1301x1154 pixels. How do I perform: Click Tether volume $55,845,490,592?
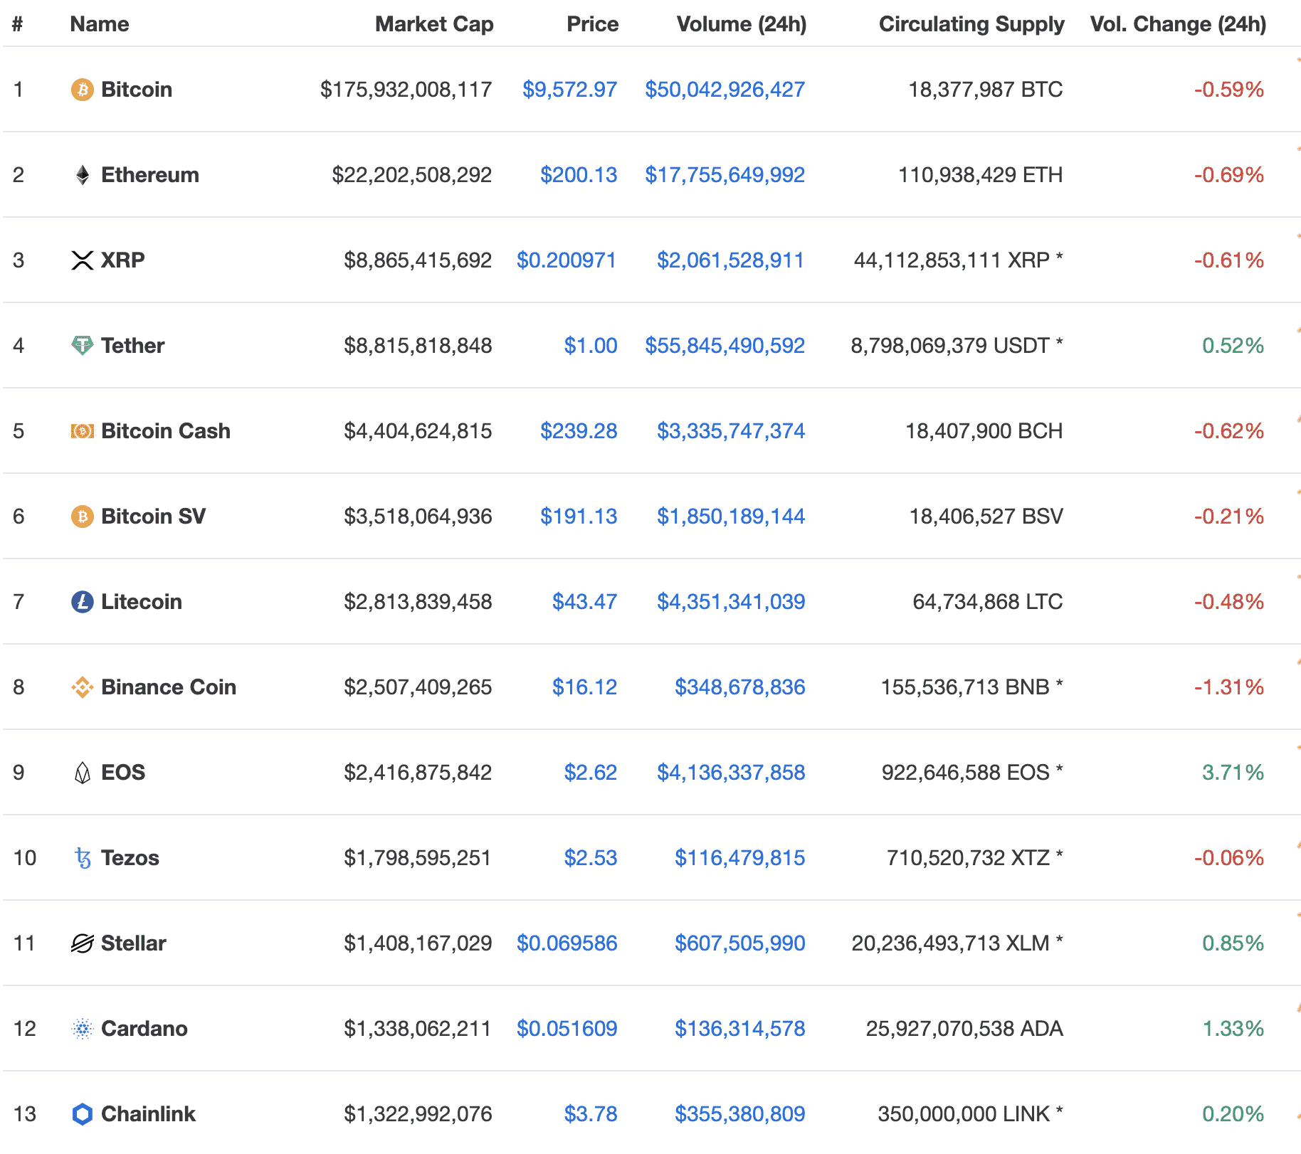click(x=725, y=346)
